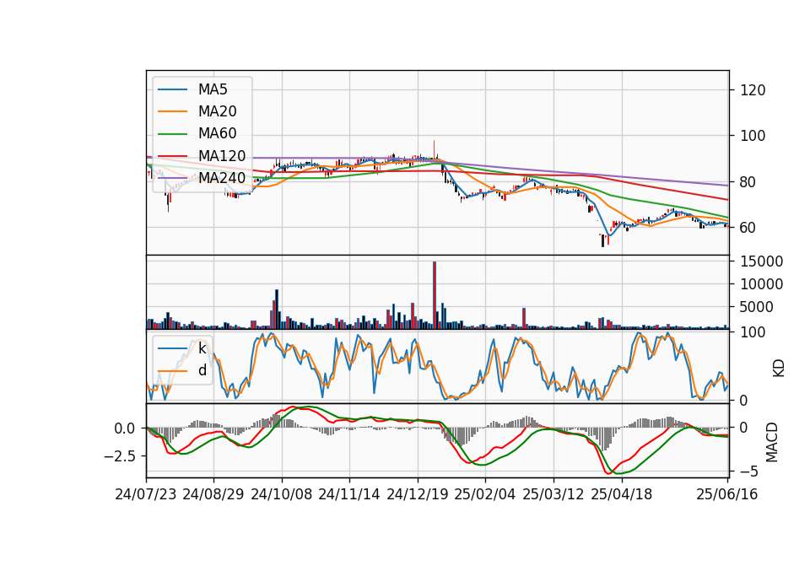Image resolution: width=810 pixels, height=582 pixels.
Task: Click the MA20 legend label
Action: (217, 111)
